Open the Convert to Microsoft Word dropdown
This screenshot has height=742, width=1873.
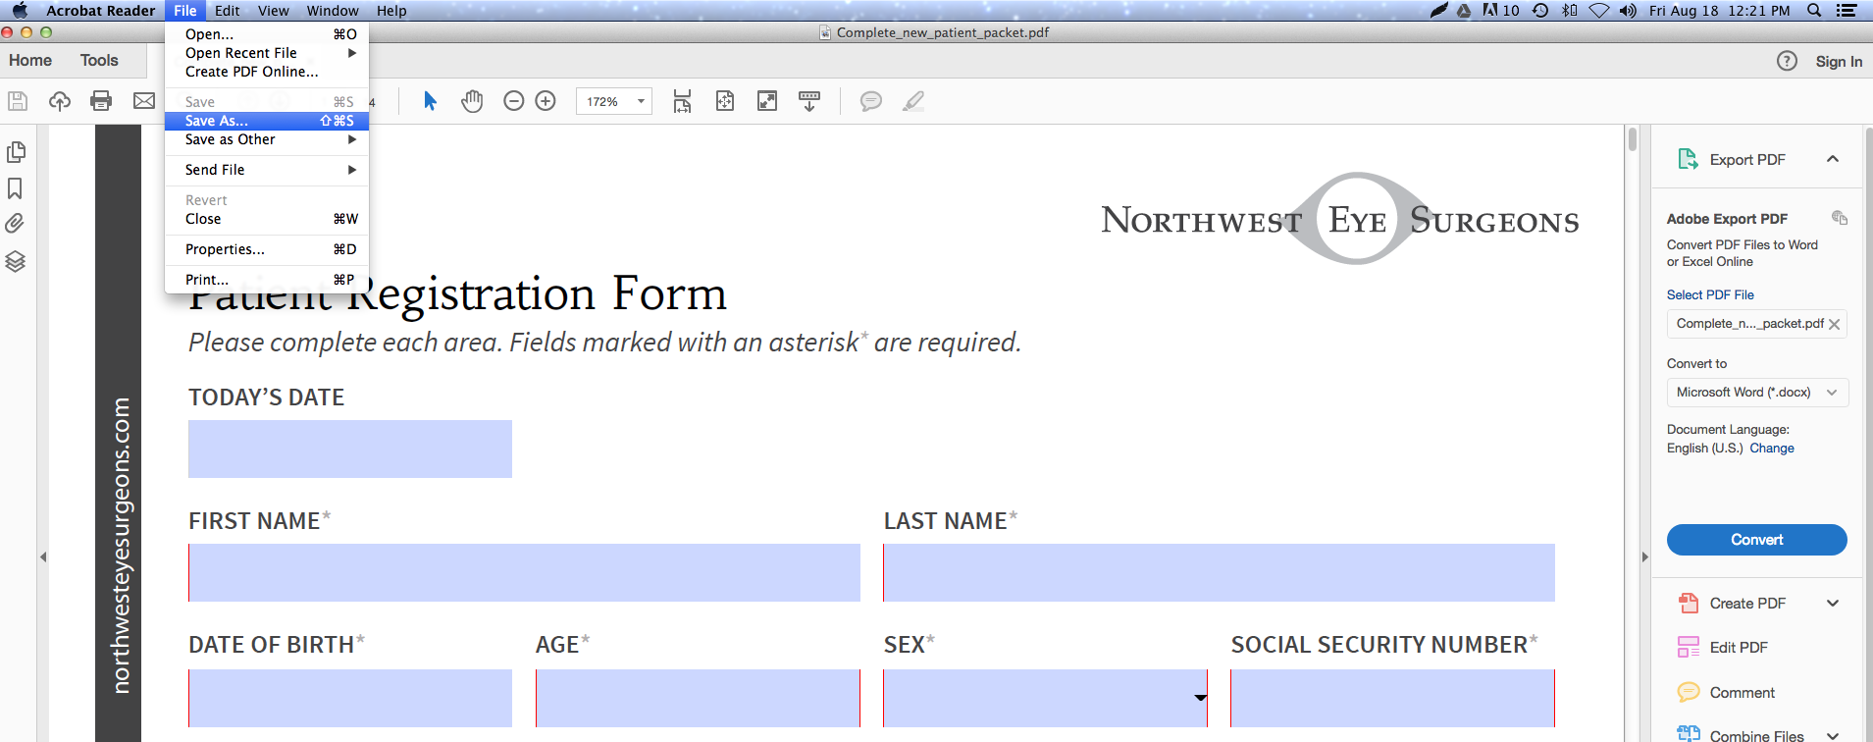[1757, 393]
